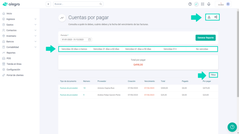Open Factura de proveedor link for Andres Felipe
Screen dimensions: 239x134
(x=69, y=95)
